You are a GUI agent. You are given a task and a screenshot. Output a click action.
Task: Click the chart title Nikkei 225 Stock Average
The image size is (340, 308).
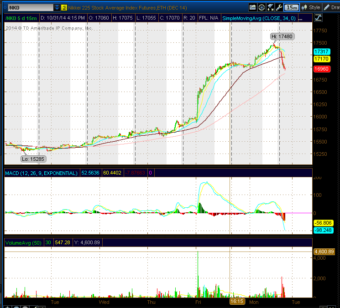pyautogui.click(x=127, y=8)
